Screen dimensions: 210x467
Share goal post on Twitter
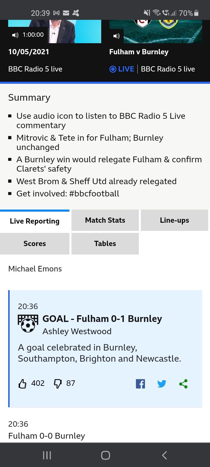[162, 384]
